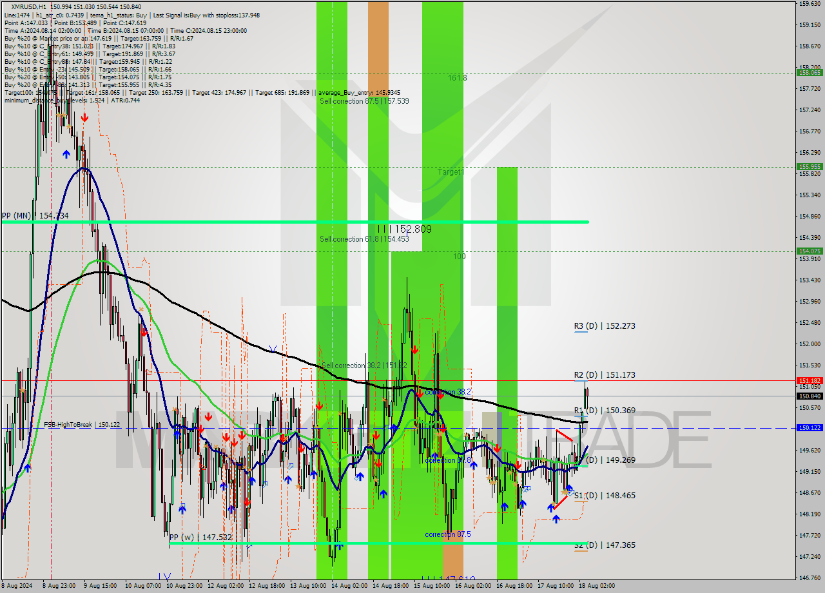Image resolution: width=825 pixels, height=593 pixels.
Task: Click the green 155.955 price tag
Action: (x=809, y=166)
